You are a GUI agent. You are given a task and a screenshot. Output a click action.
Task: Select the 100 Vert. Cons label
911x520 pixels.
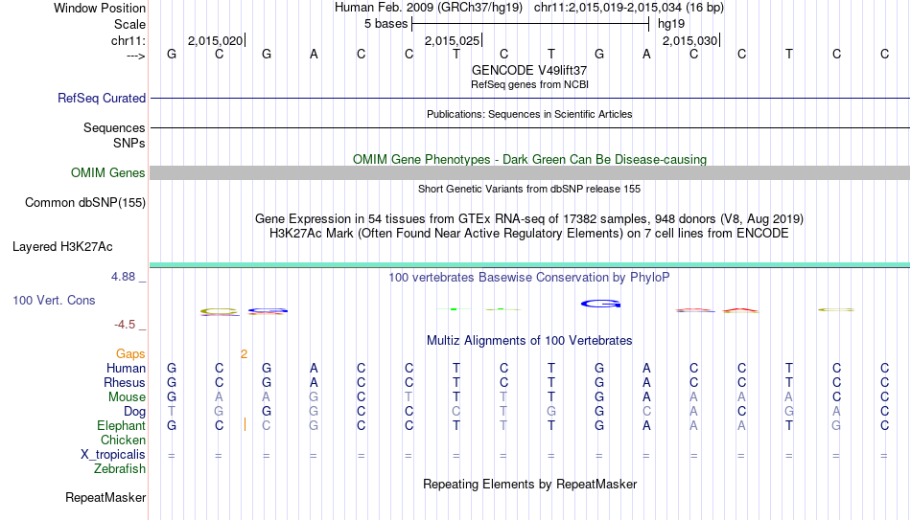[54, 300]
